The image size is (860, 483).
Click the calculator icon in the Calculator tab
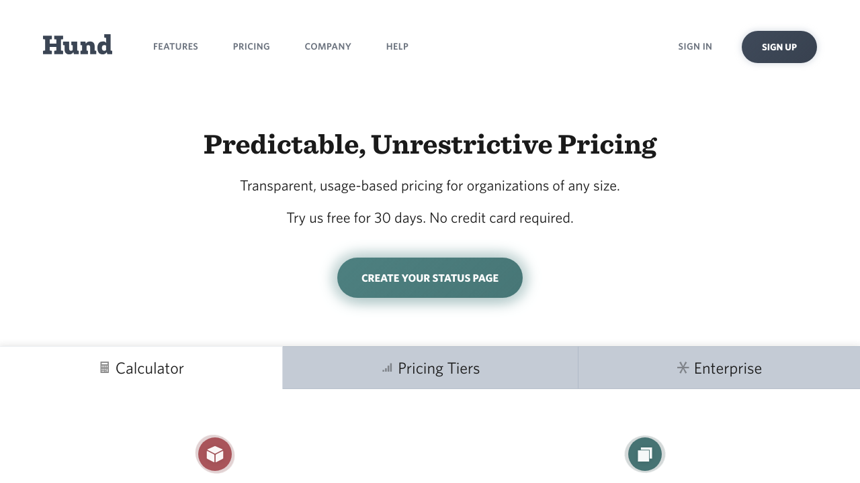[x=104, y=368]
